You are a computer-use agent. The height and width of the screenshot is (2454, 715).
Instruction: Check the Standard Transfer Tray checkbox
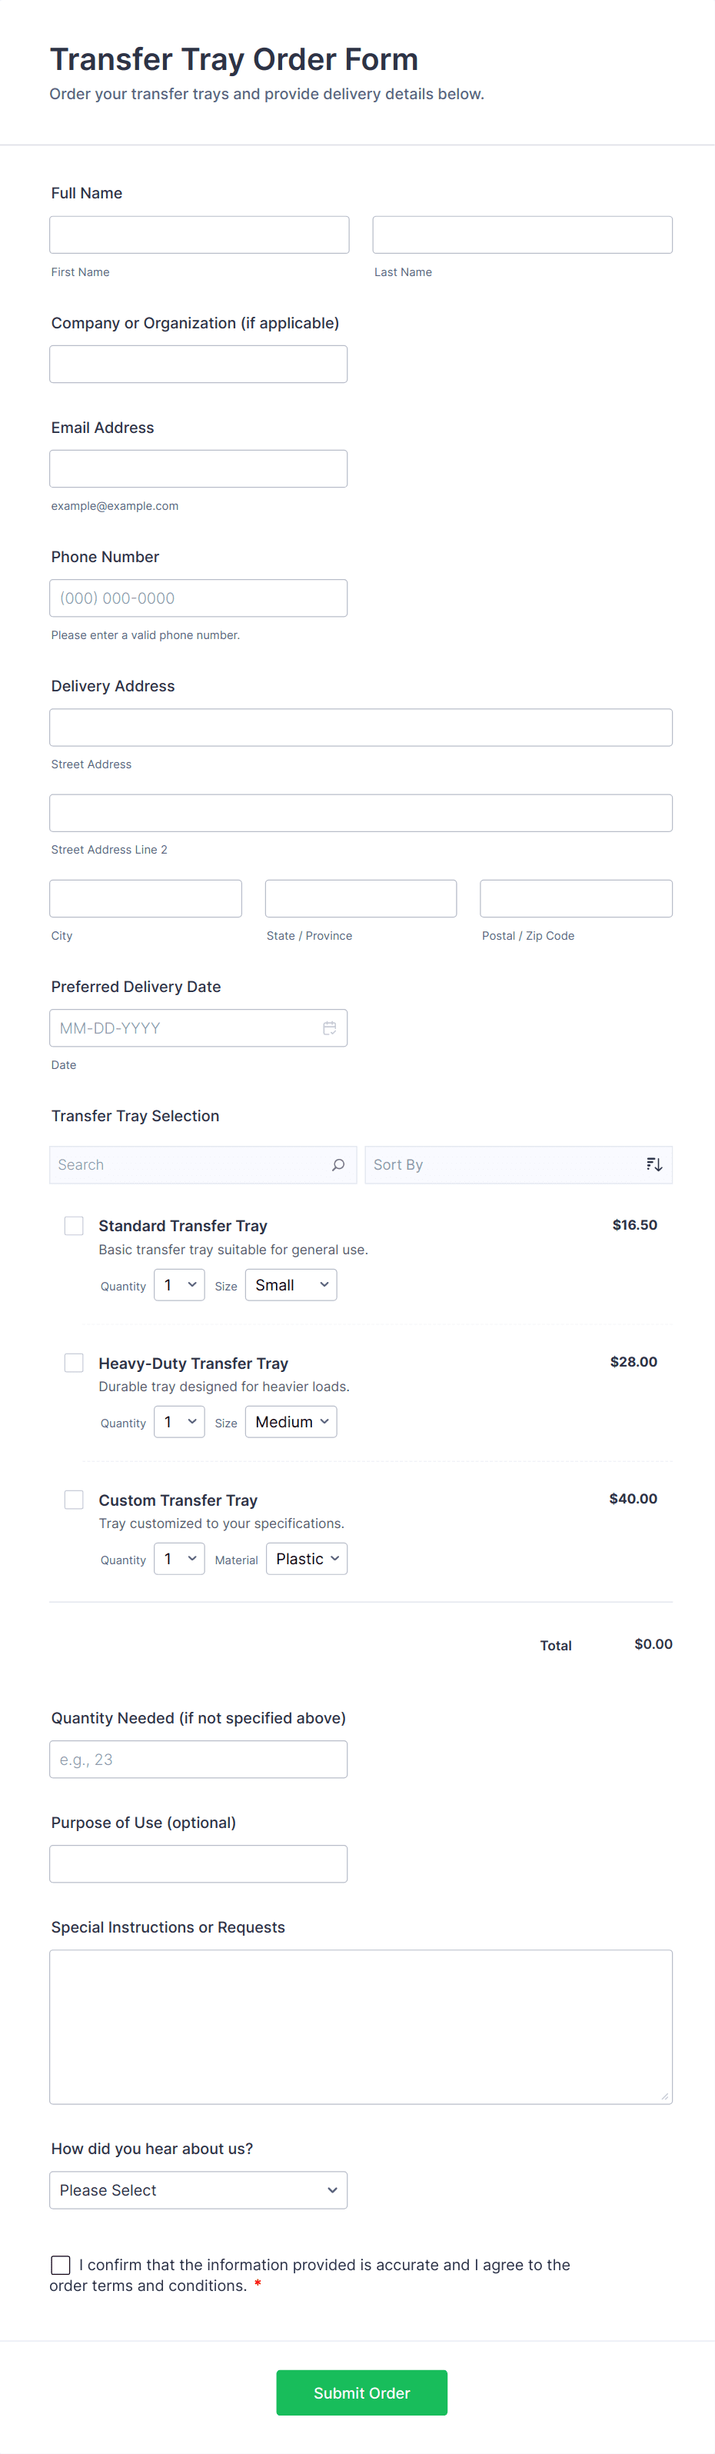click(x=73, y=1225)
